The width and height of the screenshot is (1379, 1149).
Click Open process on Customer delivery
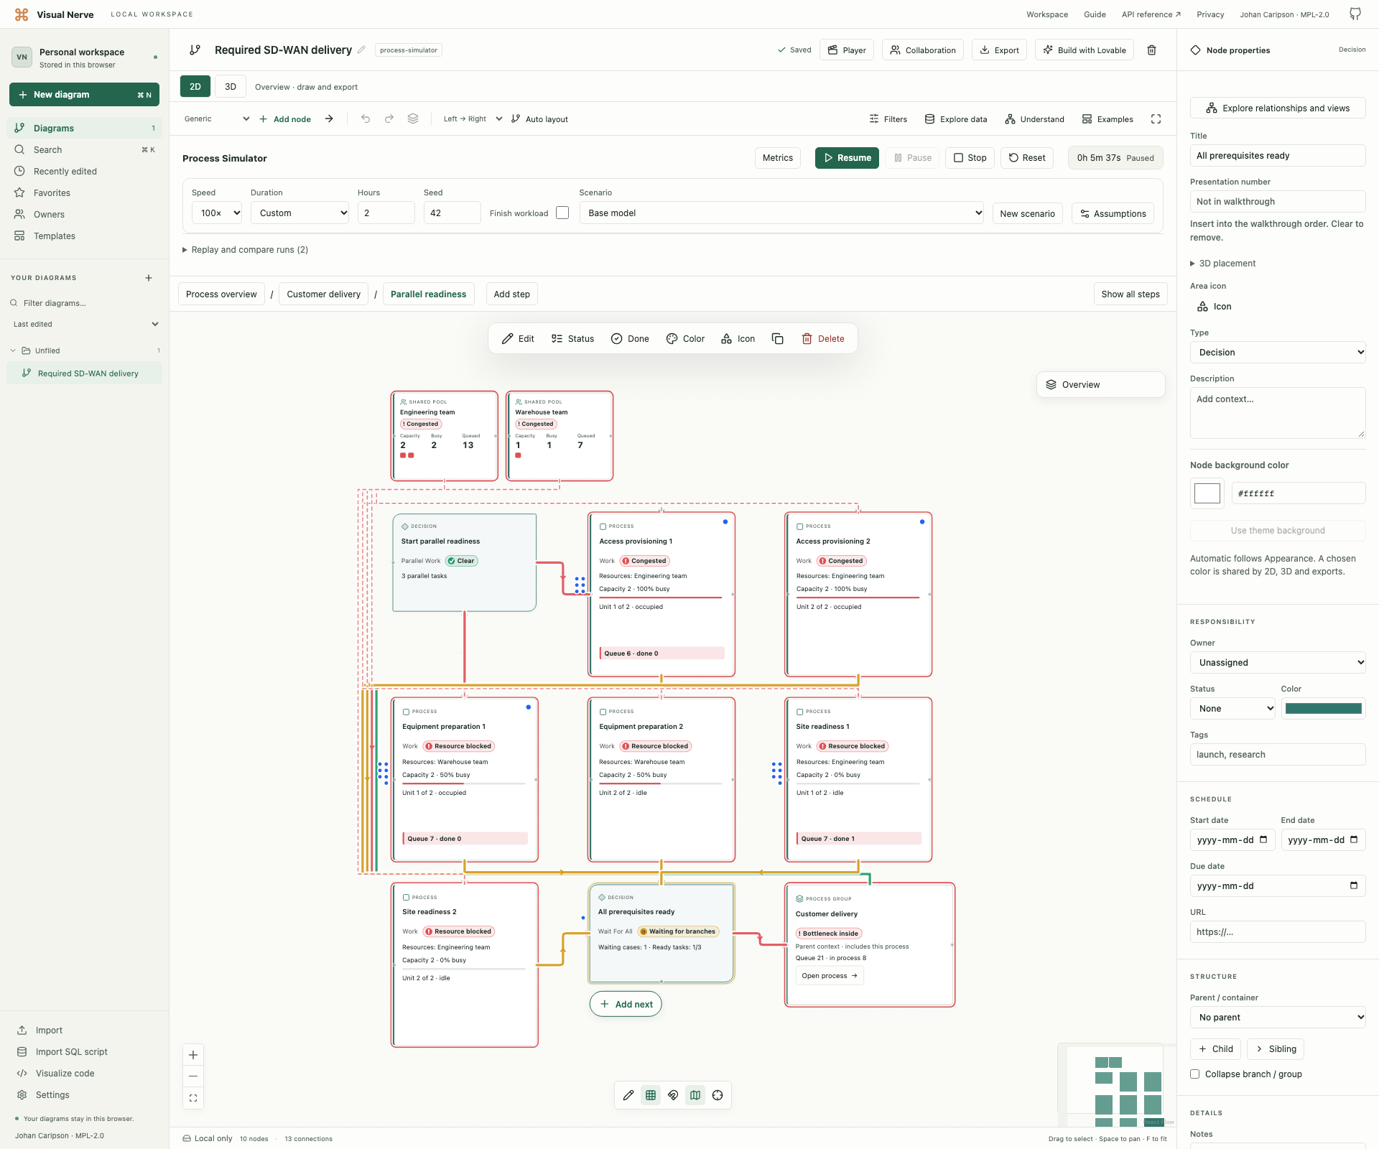point(830,975)
